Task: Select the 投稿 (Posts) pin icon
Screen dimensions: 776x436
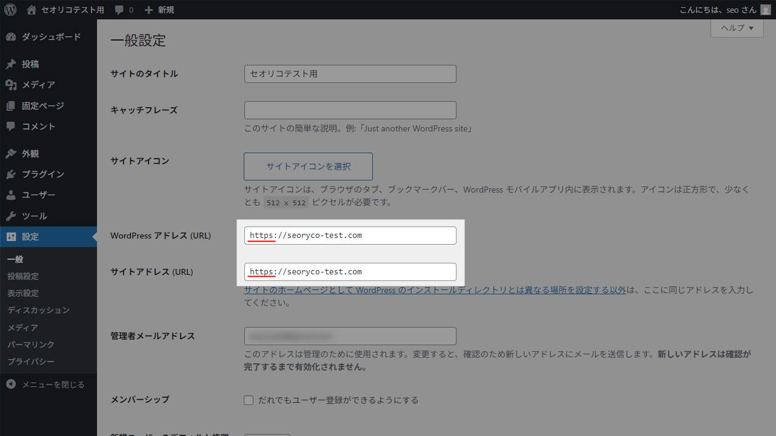Action: pyautogui.click(x=11, y=64)
